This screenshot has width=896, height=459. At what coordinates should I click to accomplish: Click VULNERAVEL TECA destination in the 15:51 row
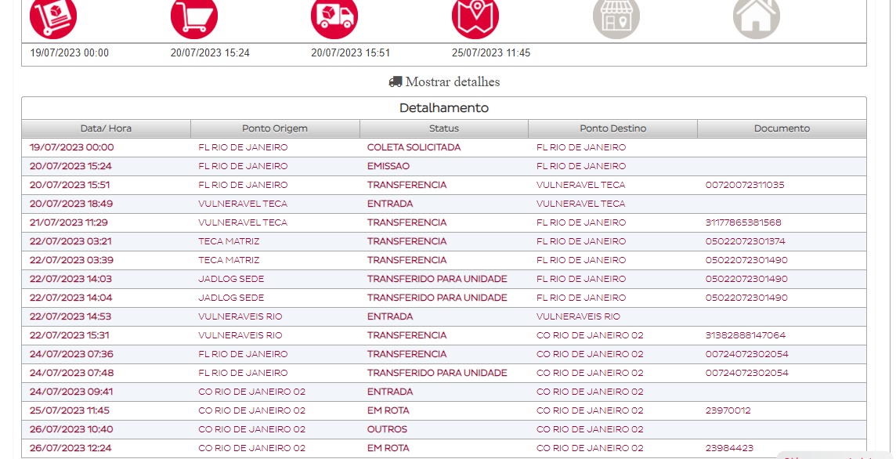click(x=581, y=185)
